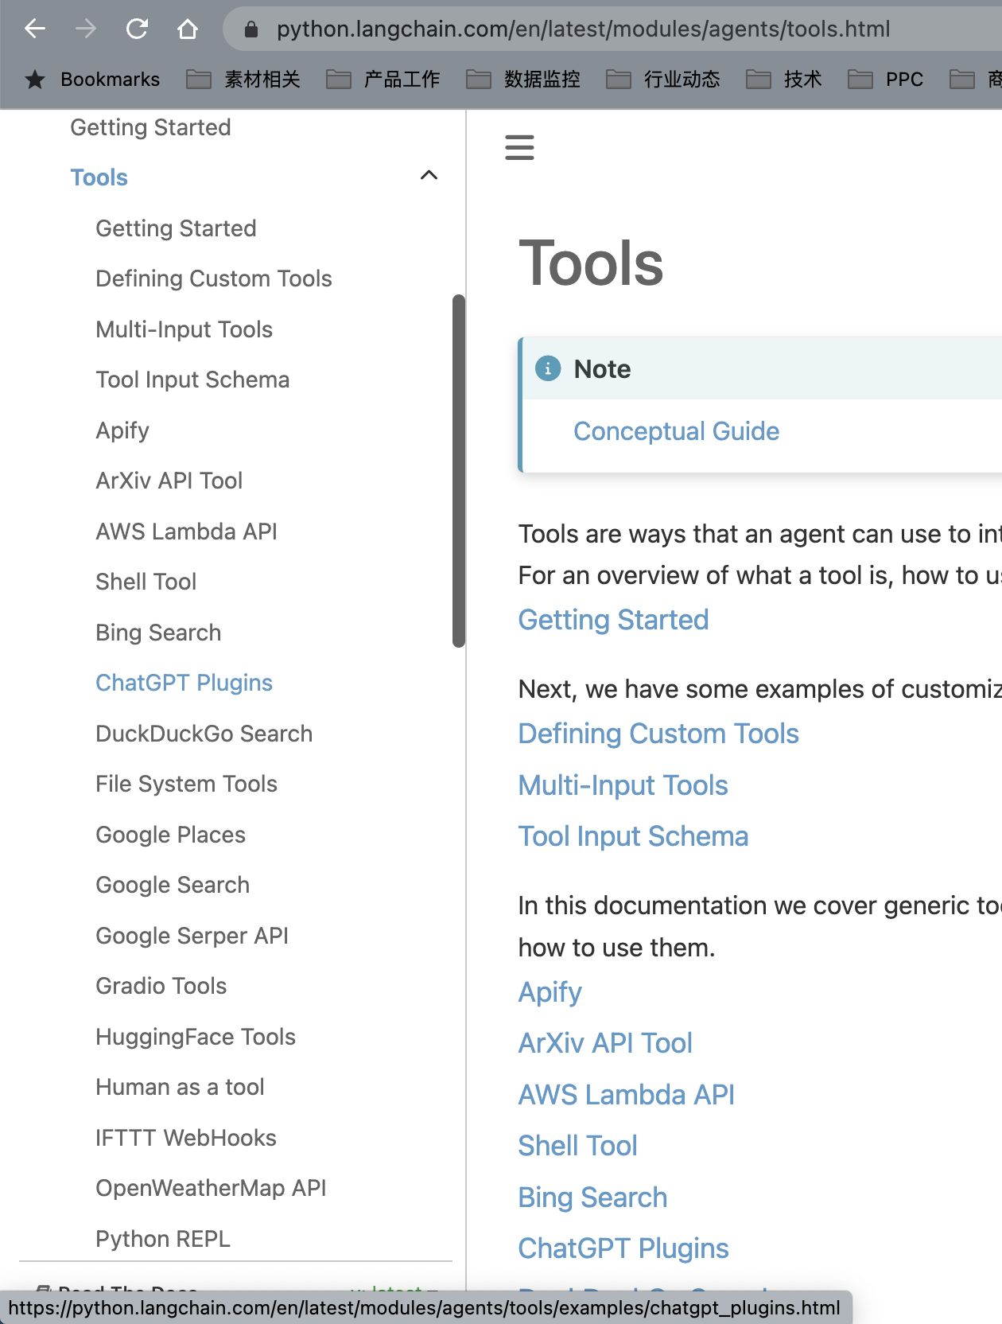This screenshot has height=1324, width=1002.
Task: Open top Getting Started sidebar item
Action: [150, 127]
